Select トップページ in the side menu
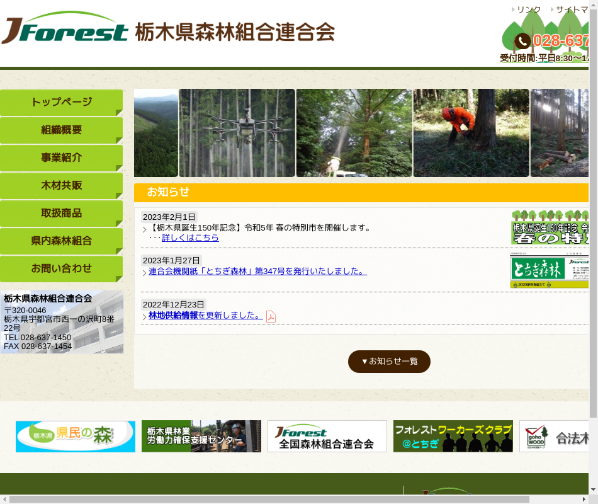The image size is (598, 504). [61, 102]
